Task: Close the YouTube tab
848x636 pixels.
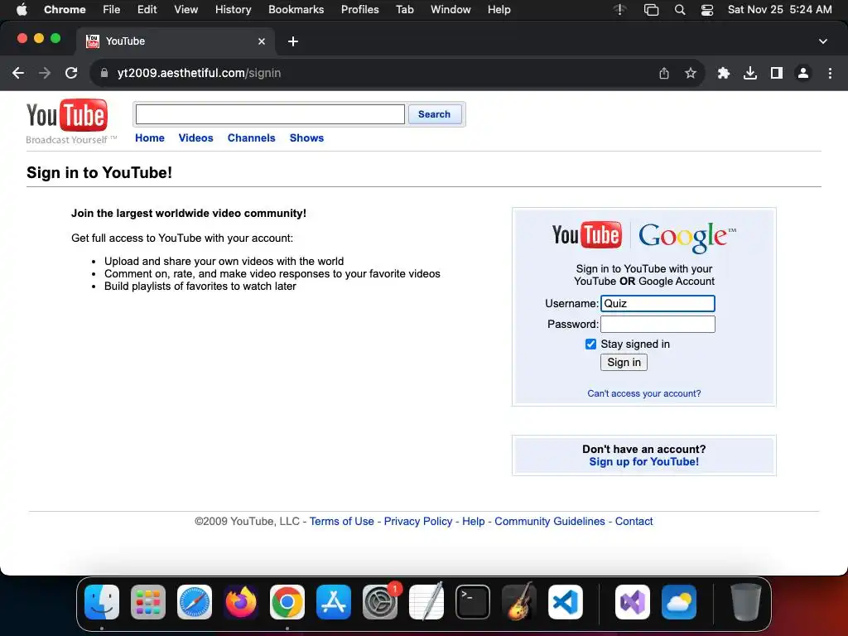Action: point(262,41)
